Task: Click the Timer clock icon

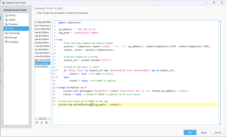Action: [x=6, y=29]
